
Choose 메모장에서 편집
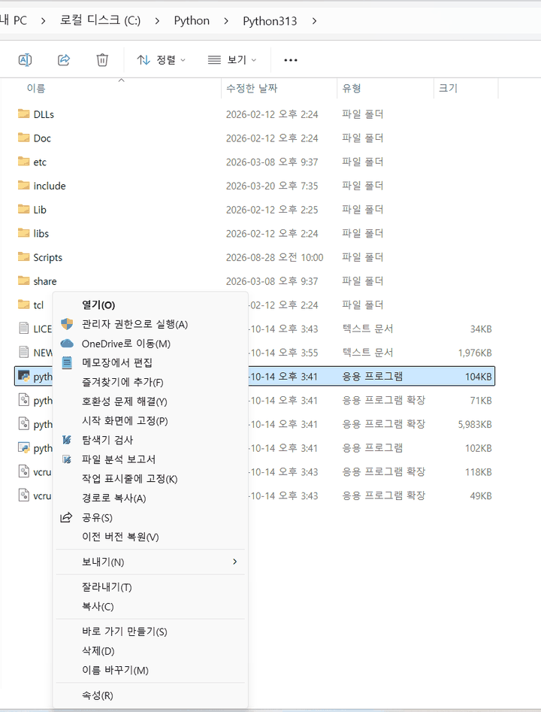coord(150,363)
